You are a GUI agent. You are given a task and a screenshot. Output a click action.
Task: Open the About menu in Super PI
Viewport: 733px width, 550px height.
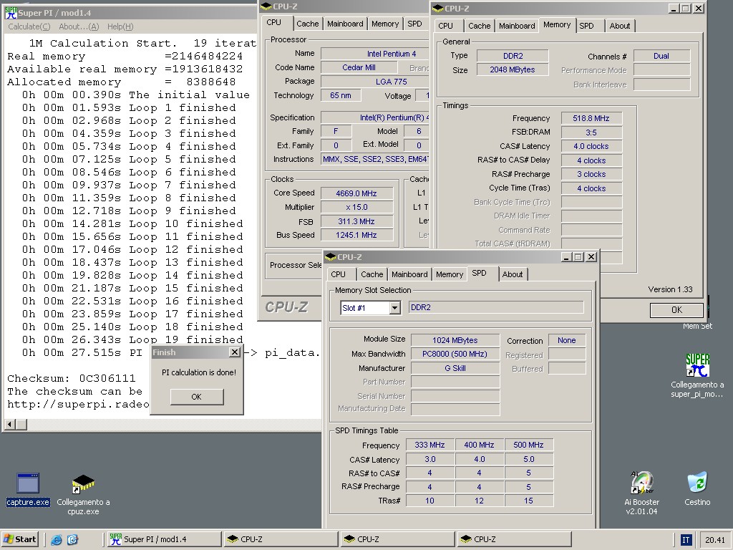pos(79,26)
